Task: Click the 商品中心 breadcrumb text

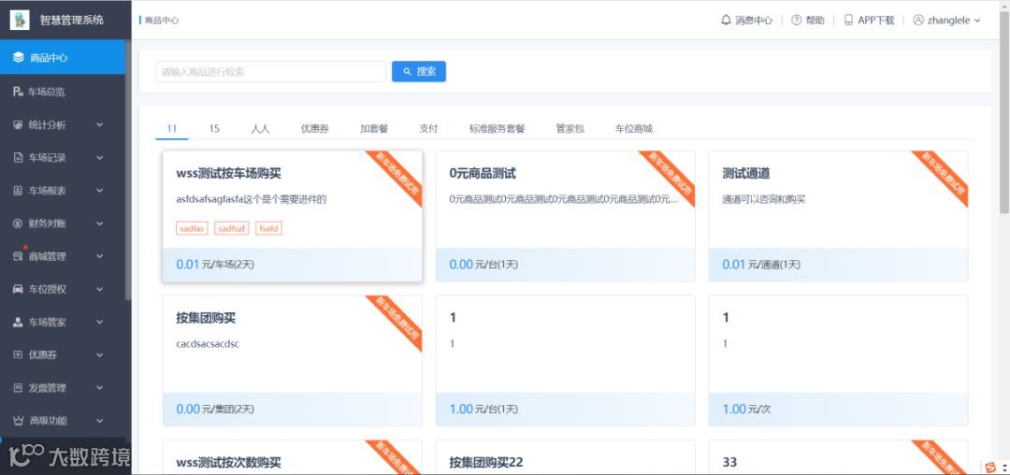Action: 162,21
